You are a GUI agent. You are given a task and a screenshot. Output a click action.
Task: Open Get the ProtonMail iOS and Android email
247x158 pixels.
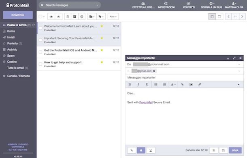pos(79,52)
